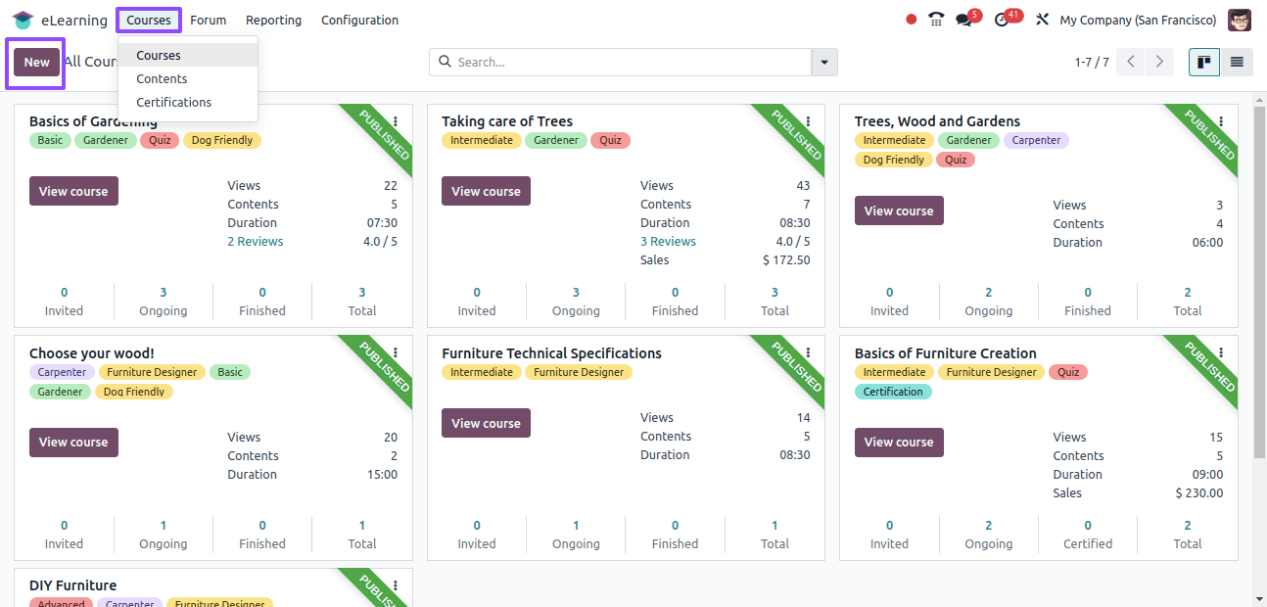View course for Furniture Technical Specifications
The height and width of the screenshot is (607, 1267).
click(x=486, y=423)
